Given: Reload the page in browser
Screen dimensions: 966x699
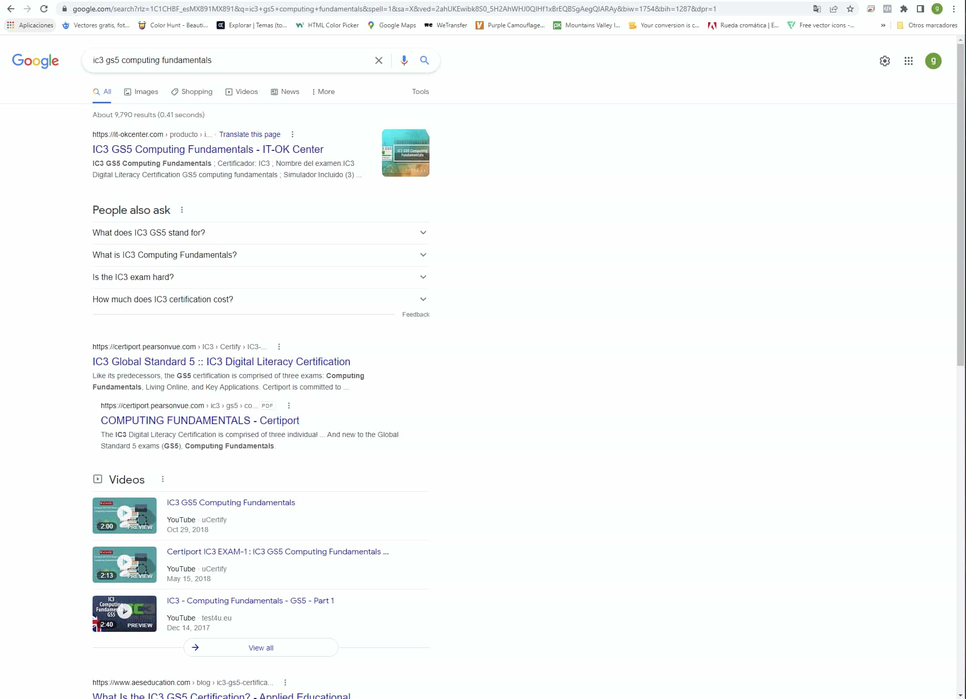Looking at the screenshot, I should [x=44, y=9].
